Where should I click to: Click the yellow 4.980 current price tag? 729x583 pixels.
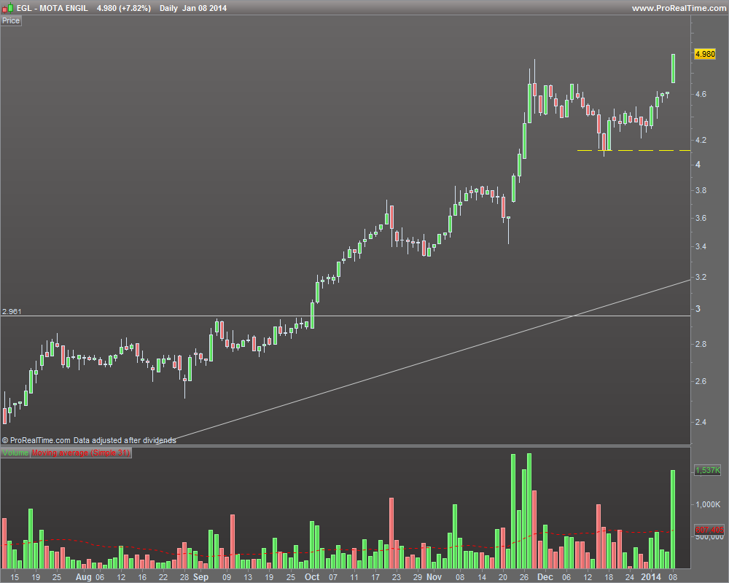705,54
